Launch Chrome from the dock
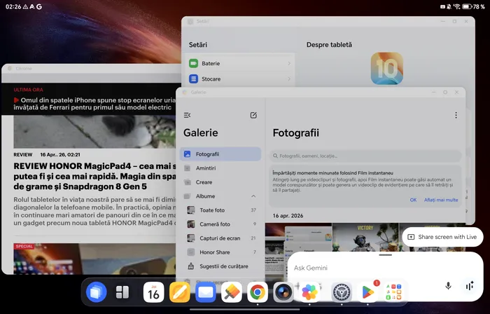The height and width of the screenshot is (314, 490). click(x=258, y=292)
